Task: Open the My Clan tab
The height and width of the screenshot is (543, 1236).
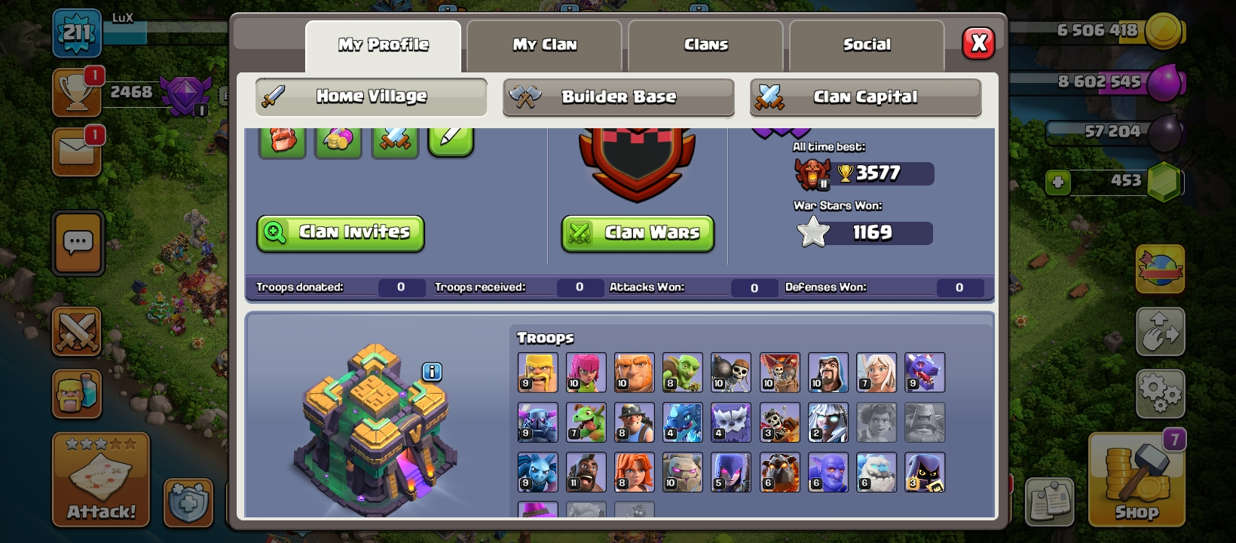Action: click(x=544, y=45)
